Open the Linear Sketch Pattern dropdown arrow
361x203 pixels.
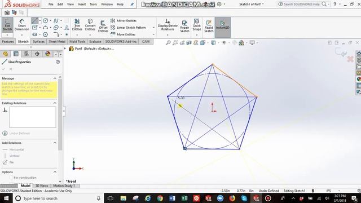coord(154,28)
